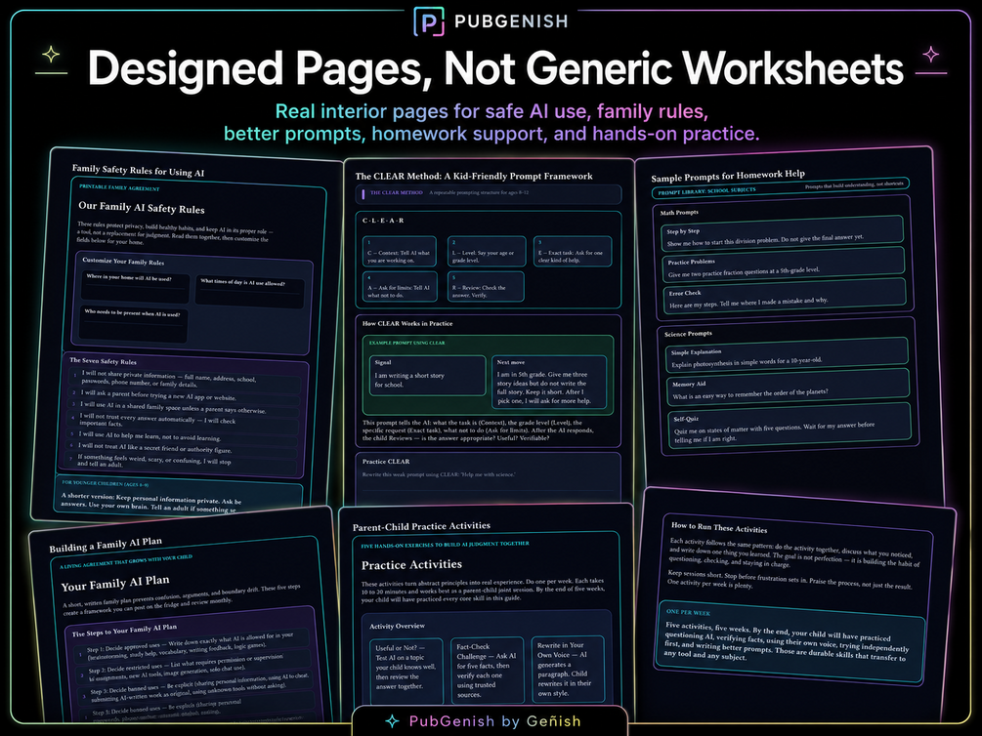This screenshot has height=736, width=982.
Task: Click the yellow sparkle star left of headline
Action: (x=51, y=55)
